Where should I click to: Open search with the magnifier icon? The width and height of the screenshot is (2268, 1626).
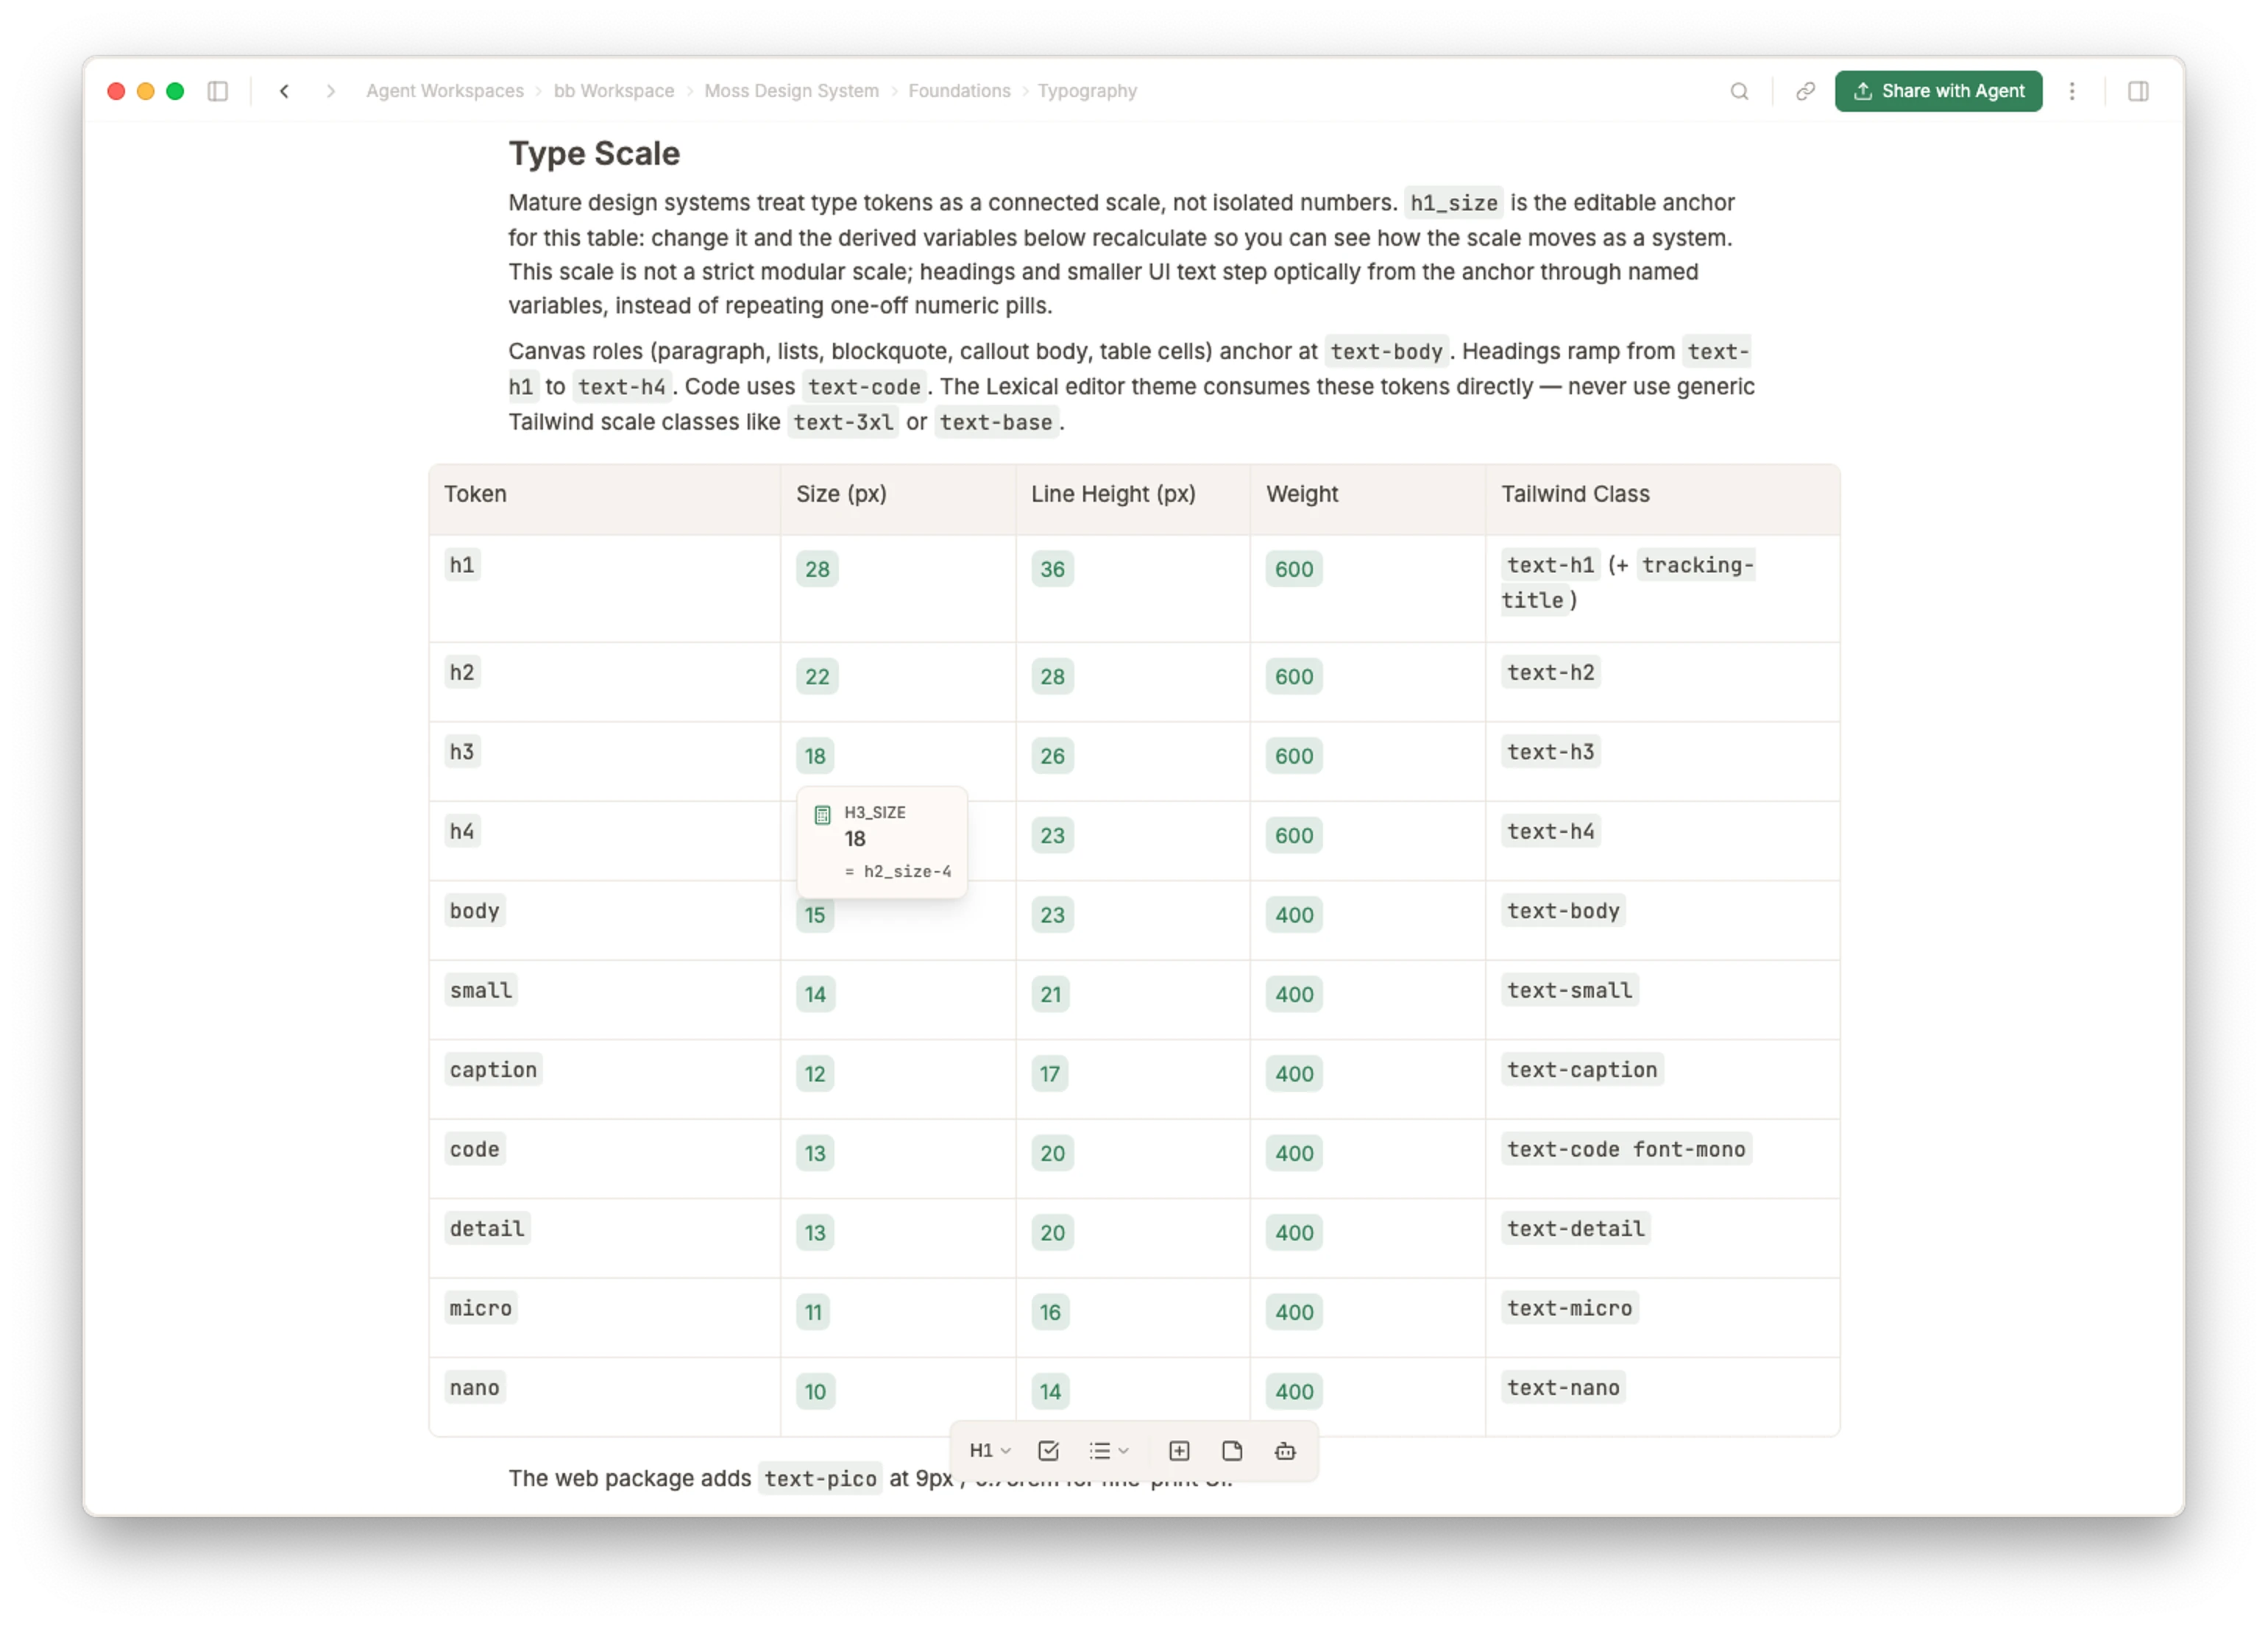click(x=1739, y=91)
